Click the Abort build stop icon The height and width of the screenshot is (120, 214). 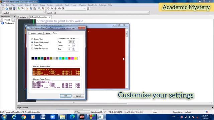tap(63, 9)
